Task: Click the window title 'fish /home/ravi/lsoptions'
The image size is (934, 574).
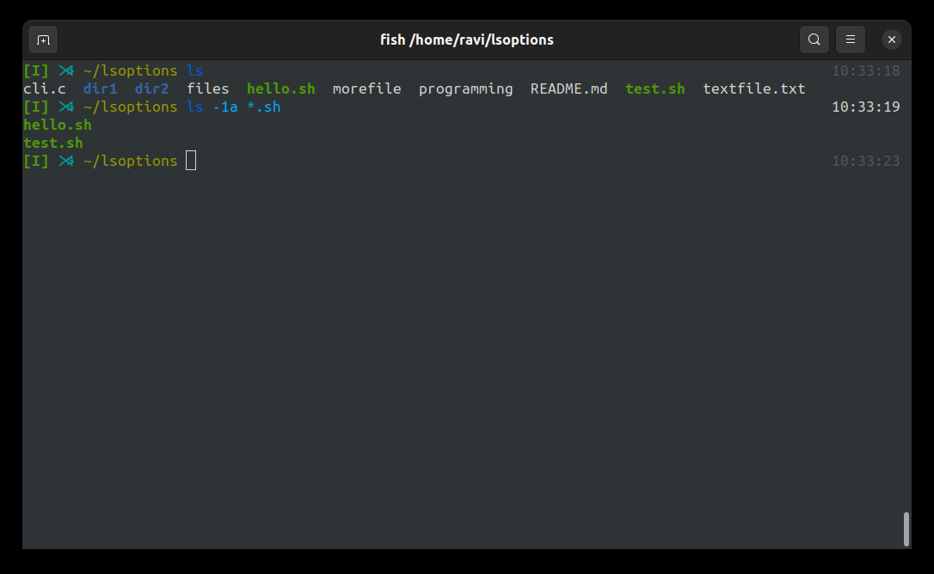Action: (466, 40)
